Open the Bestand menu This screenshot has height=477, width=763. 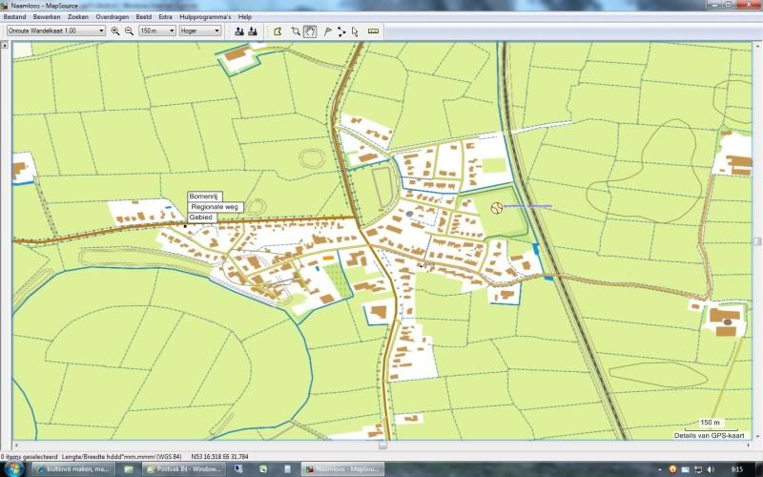pyautogui.click(x=15, y=17)
